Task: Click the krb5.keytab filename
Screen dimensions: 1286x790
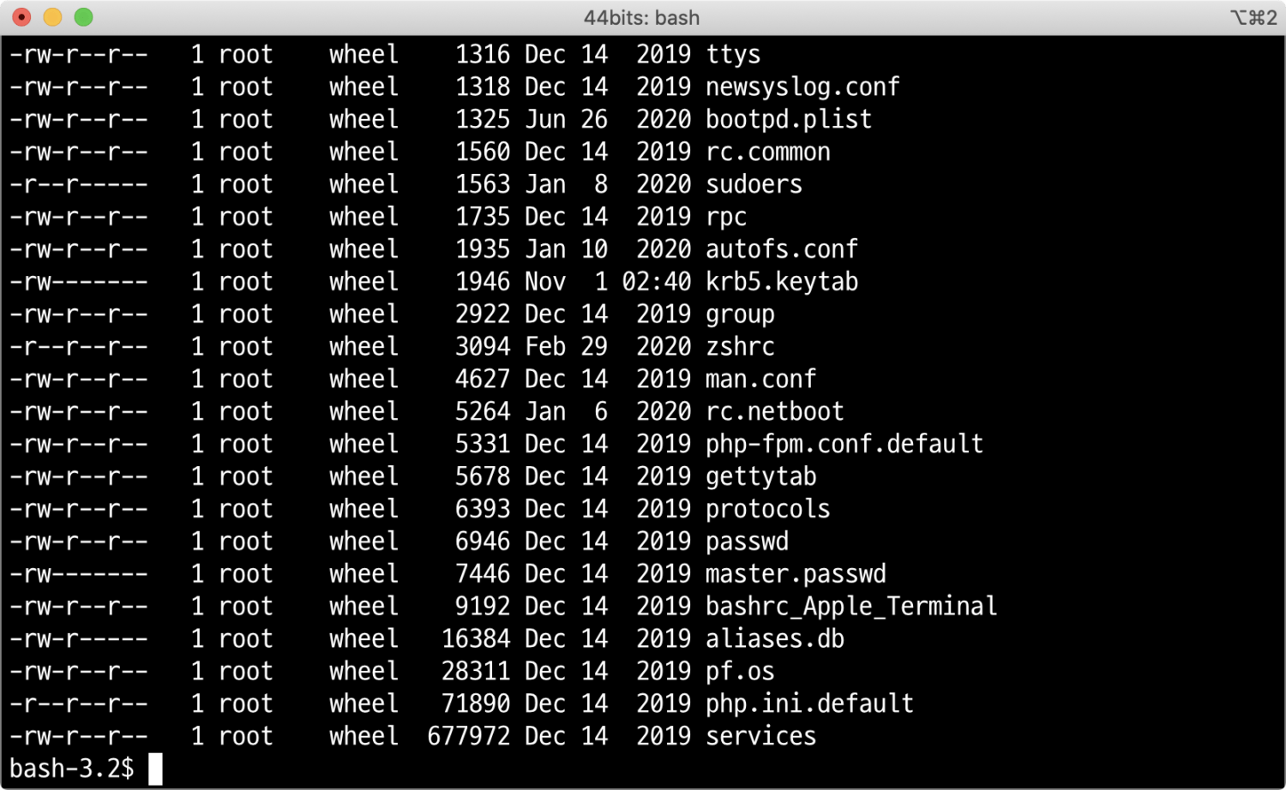Action: tap(781, 282)
